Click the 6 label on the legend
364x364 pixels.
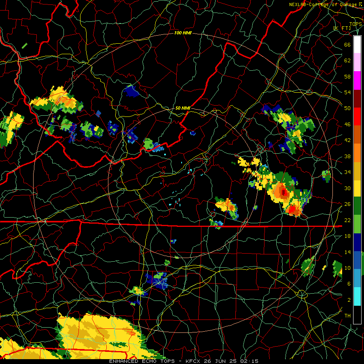pyautogui.click(x=349, y=284)
